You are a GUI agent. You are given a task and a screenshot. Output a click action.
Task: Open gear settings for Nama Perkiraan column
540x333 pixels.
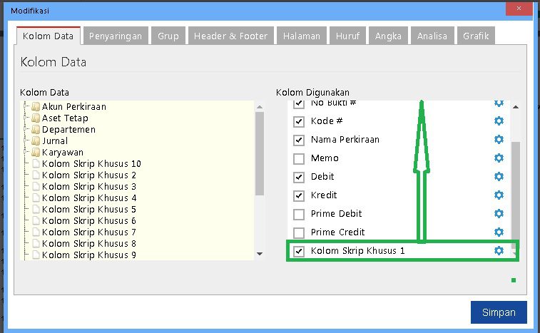point(499,140)
